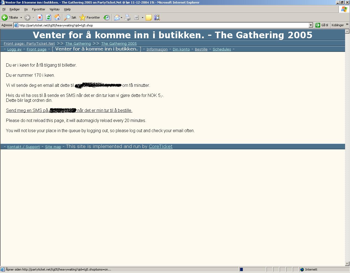Go to the Home page icon
This screenshot has height=273, width=350.
click(57, 17)
